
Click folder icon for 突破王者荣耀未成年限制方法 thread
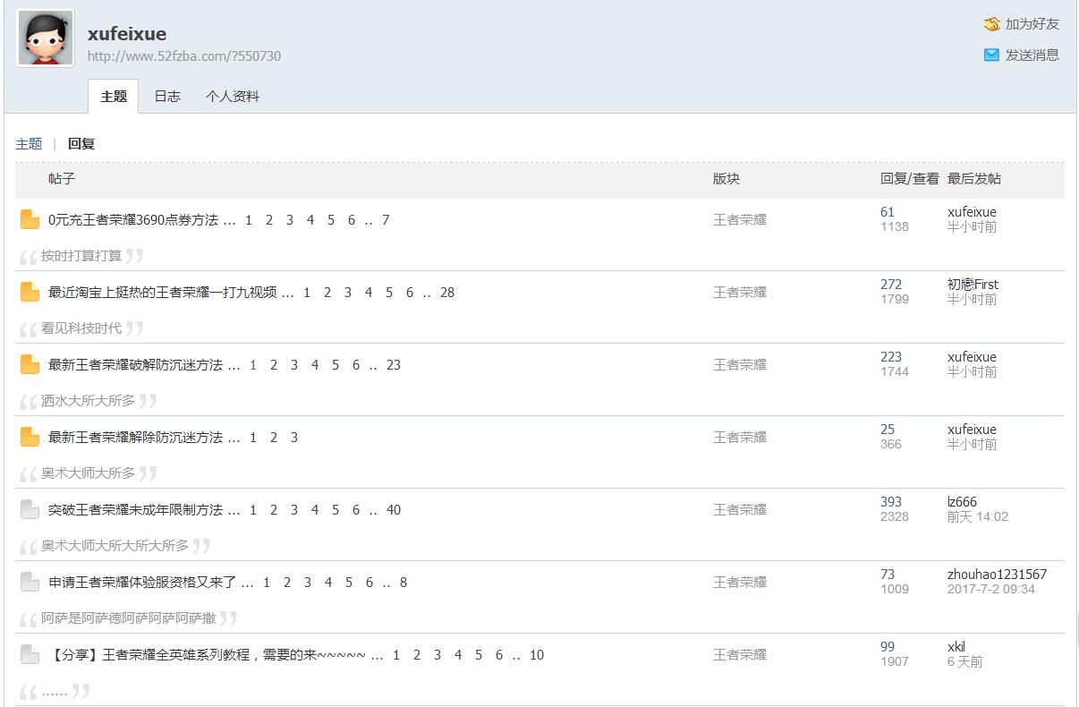tap(30, 510)
